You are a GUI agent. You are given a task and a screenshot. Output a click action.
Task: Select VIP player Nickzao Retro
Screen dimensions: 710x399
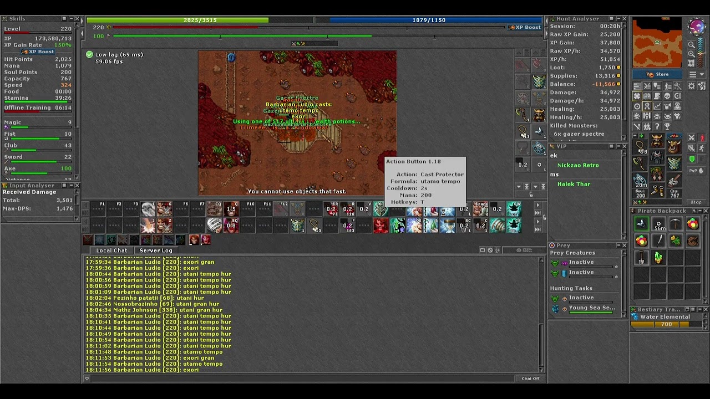click(x=578, y=165)
